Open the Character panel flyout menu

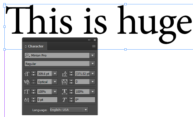point(94,46)
